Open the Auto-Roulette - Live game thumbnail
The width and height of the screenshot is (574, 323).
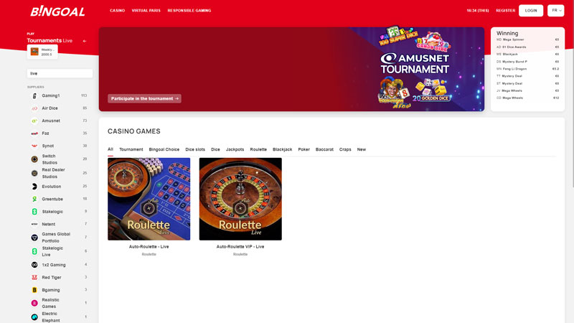click(149, 199)
